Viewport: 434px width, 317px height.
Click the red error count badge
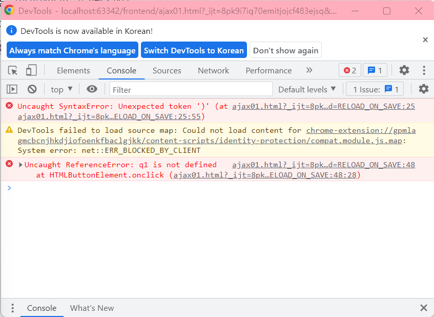(350, 70)
